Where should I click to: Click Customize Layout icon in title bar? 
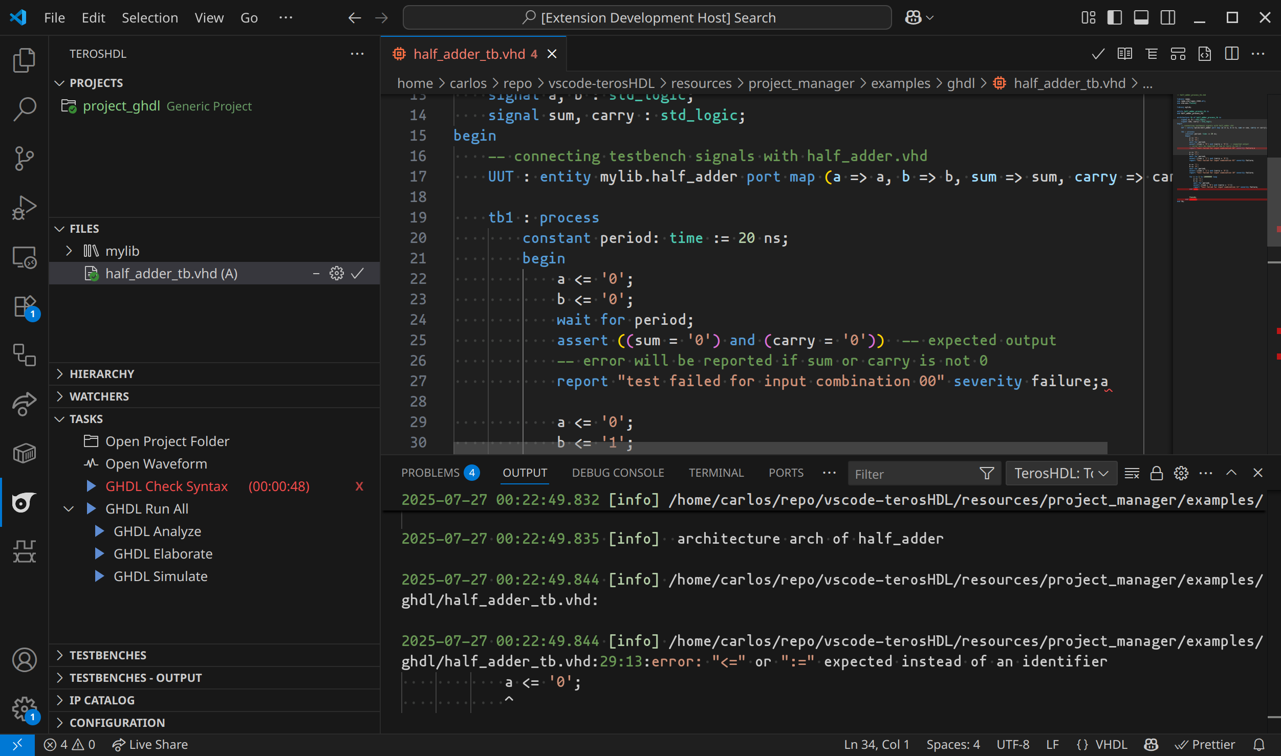[1088, 17]
